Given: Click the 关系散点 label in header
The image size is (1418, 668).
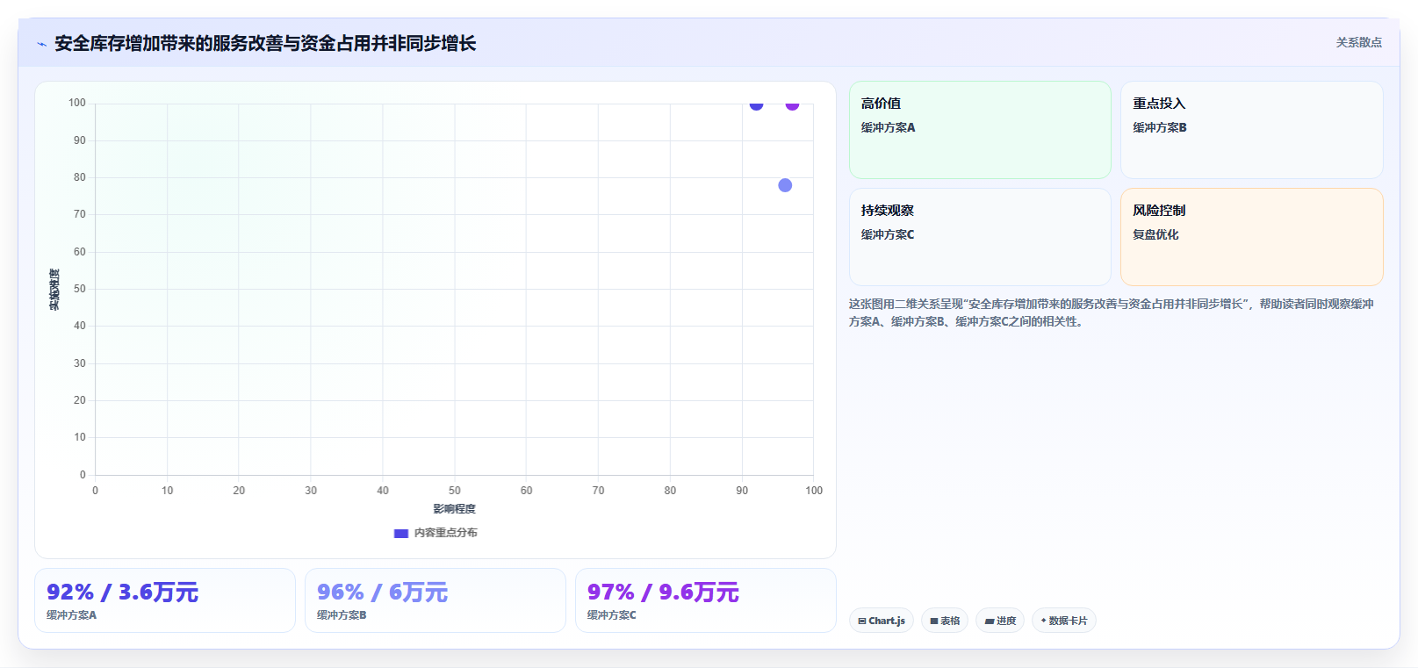Looking at the screenshot, I should pyautogui.click(x=1359, y=42).
